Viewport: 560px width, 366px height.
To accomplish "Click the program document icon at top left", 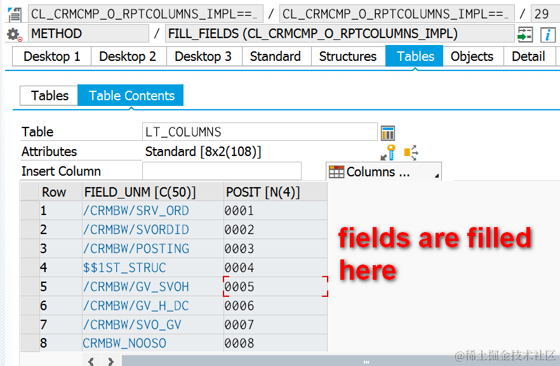I will pos(15,14).
